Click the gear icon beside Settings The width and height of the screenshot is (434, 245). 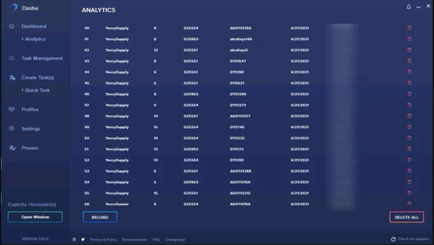click(11, 128)
